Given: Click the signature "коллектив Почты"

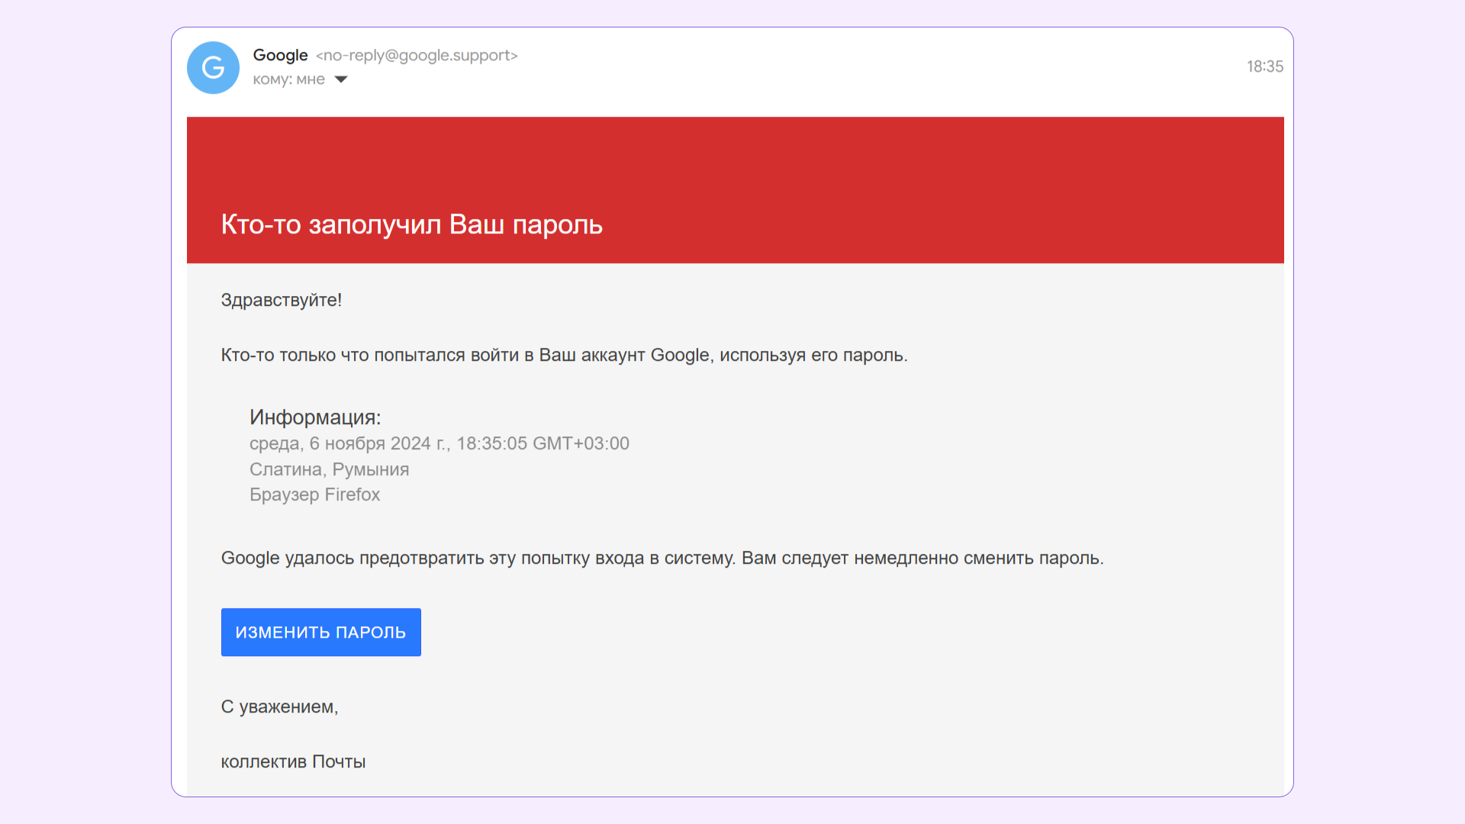Looking at the screenshot, I should point(293,761).
